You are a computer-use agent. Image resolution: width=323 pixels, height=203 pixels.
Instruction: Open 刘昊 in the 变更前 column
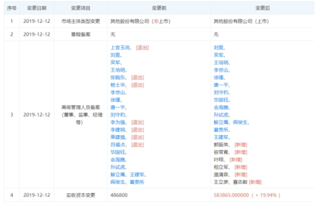click(x=115, y=55)
